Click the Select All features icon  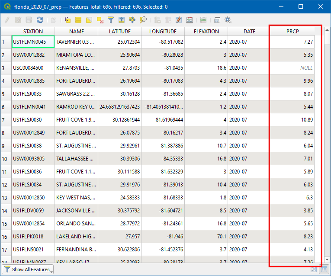pyautogui.click(x=78, y=20)
